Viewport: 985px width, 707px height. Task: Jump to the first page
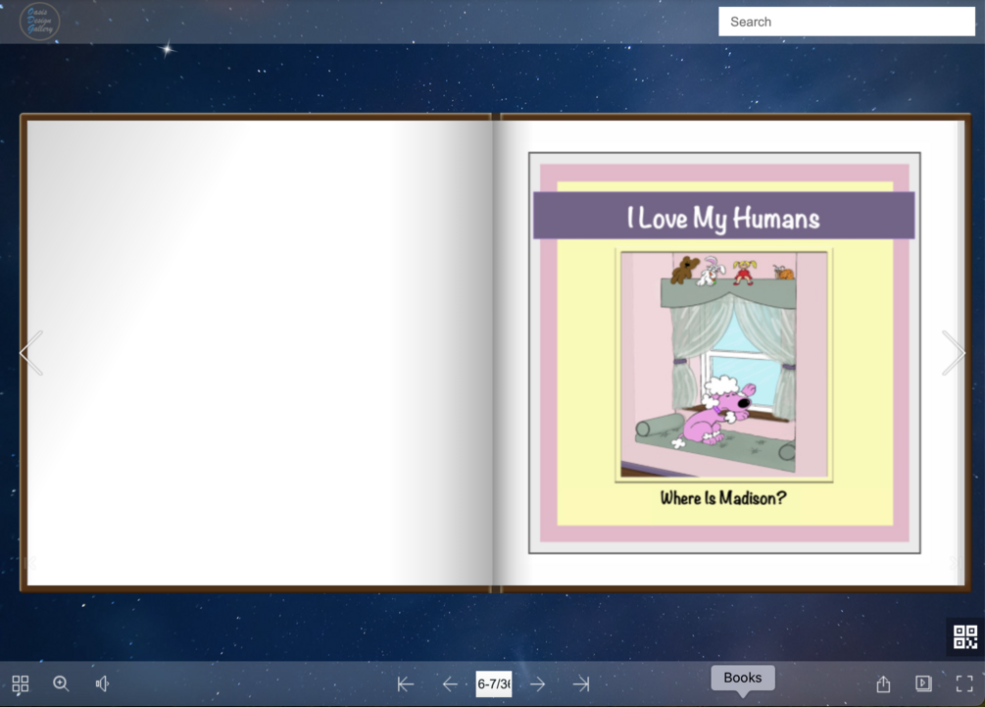point(405,683)
